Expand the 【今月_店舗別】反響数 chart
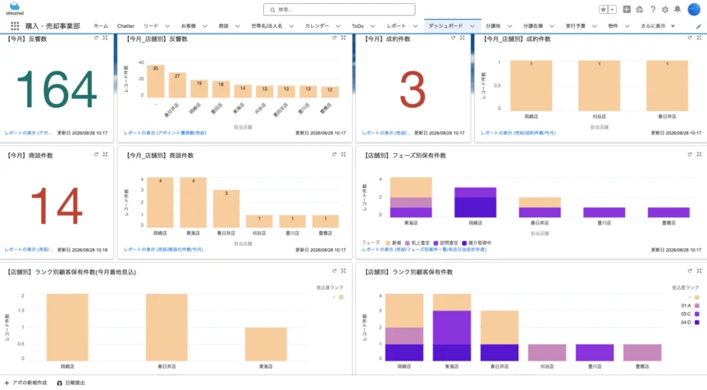707x390 pixels. click(343, 39)
